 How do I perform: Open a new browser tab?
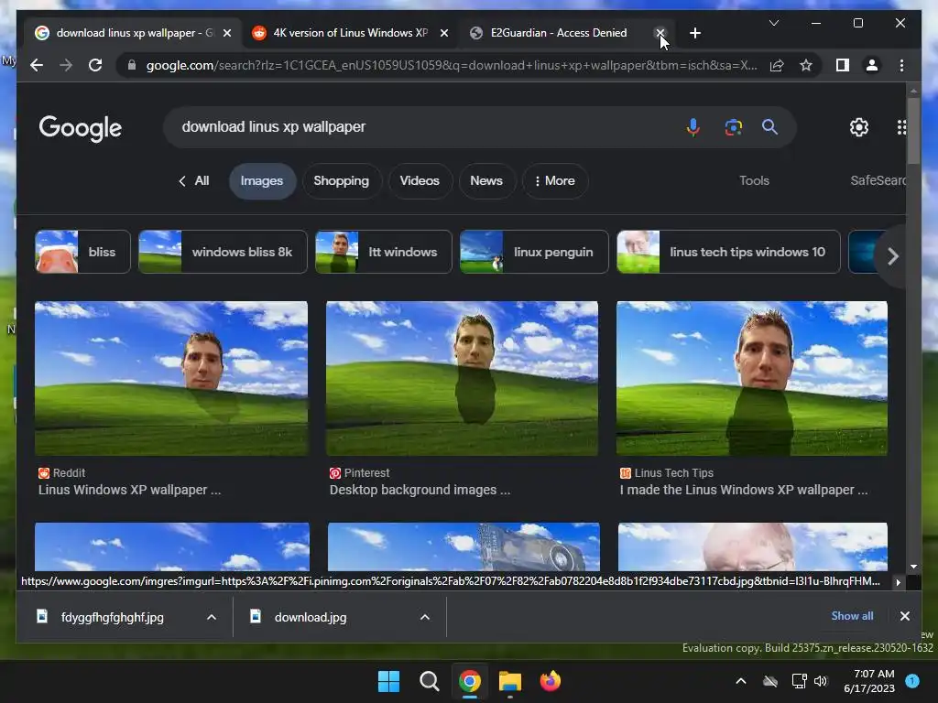694,33
